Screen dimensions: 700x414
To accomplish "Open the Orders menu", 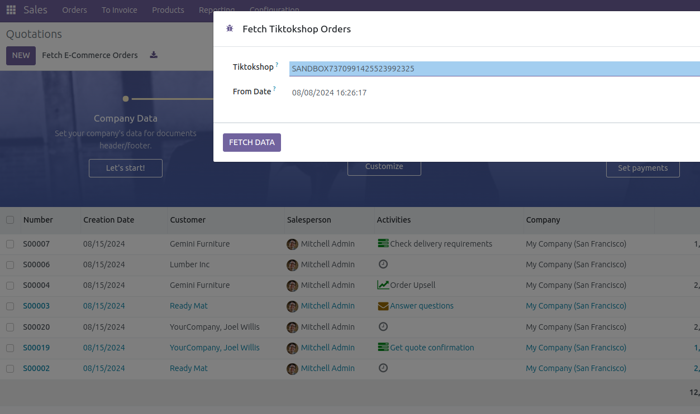I will [74, 10].
